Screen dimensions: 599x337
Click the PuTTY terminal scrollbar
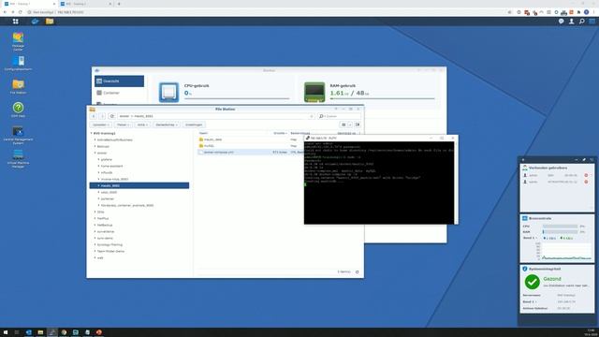pos(456,183)
